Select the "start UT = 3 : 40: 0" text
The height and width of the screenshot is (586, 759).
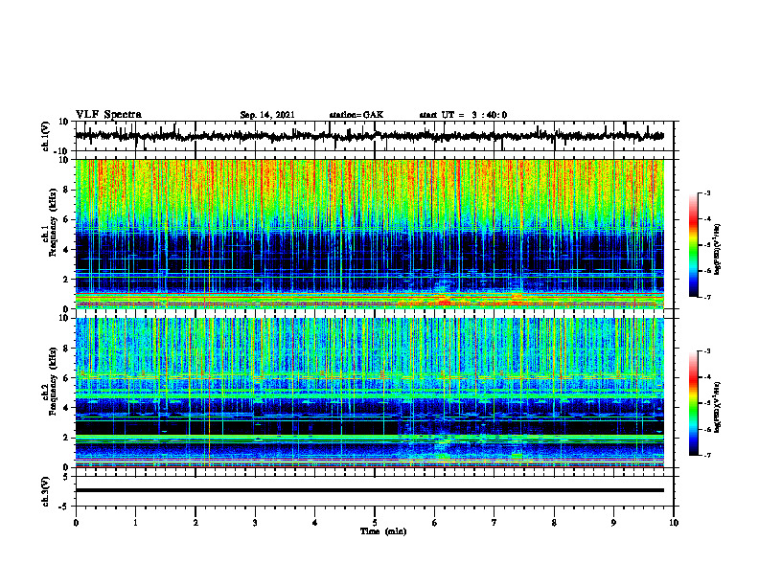(x=463, y=115)
